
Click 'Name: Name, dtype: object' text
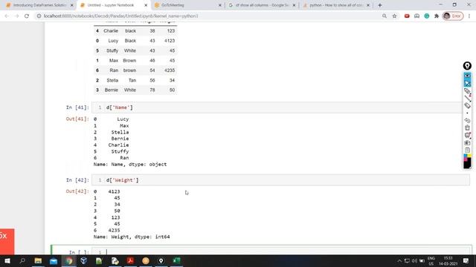(x=130, y=165)
